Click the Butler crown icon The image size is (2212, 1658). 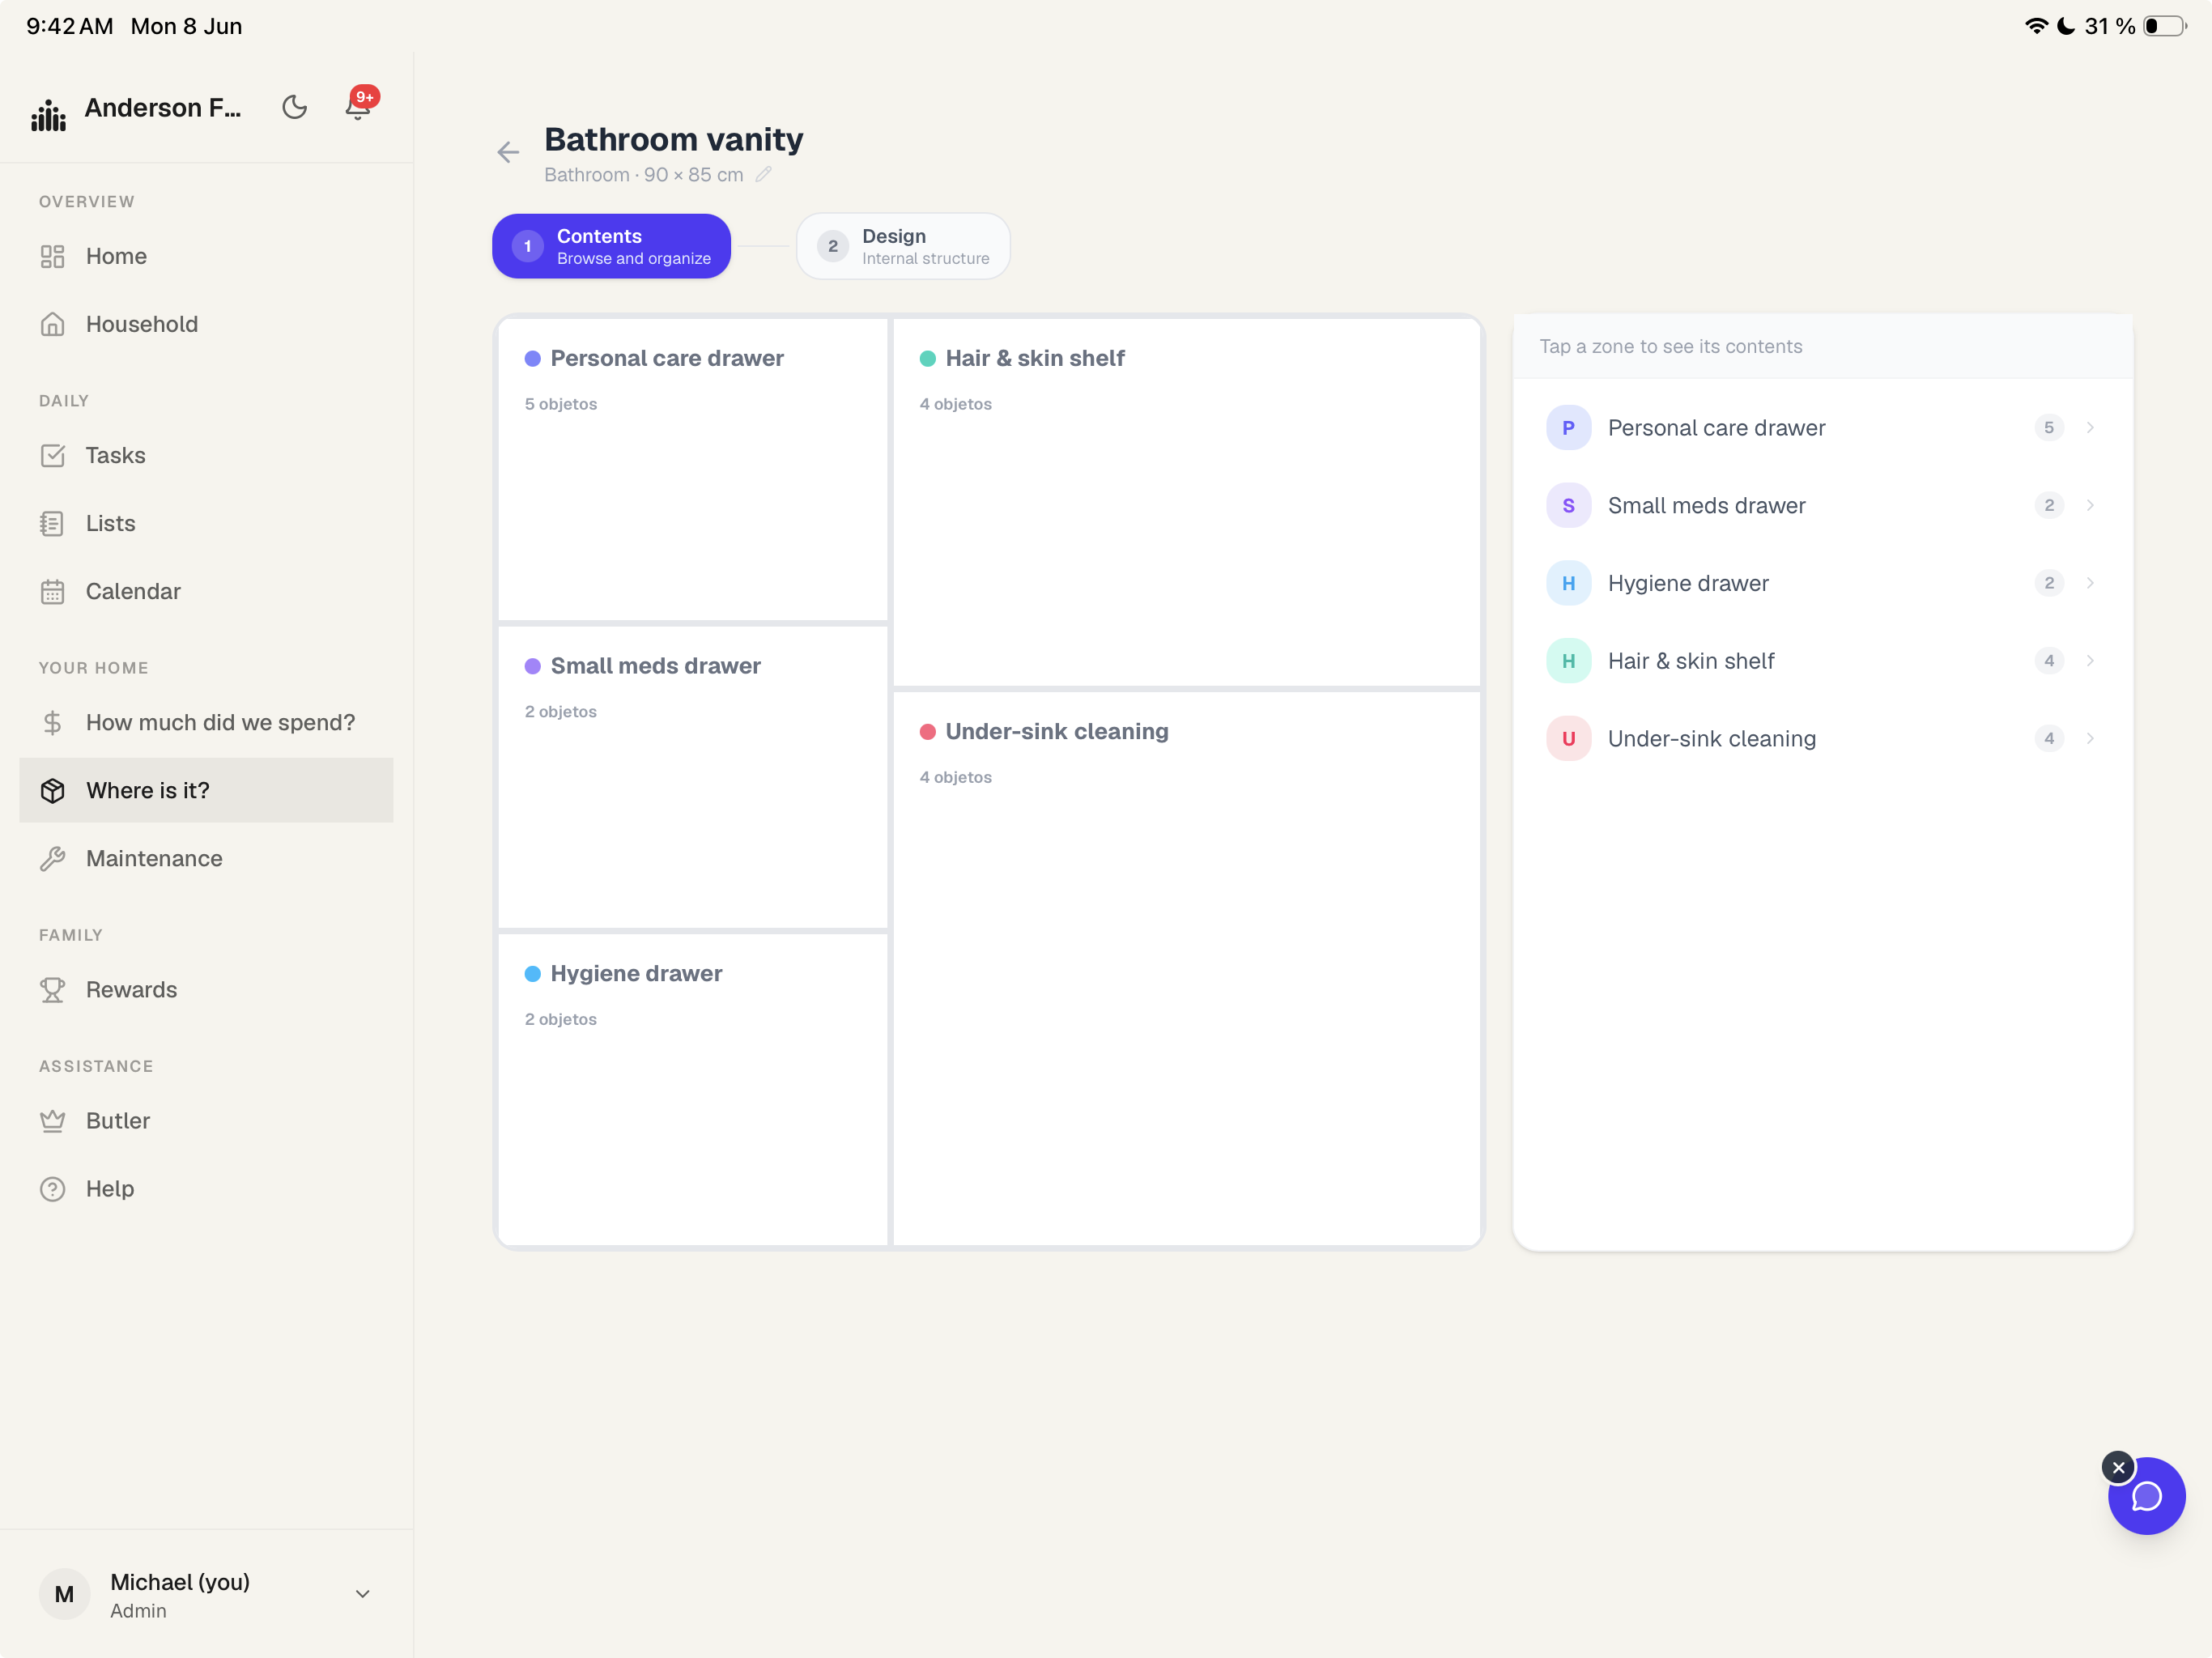tap(53, 1120)
